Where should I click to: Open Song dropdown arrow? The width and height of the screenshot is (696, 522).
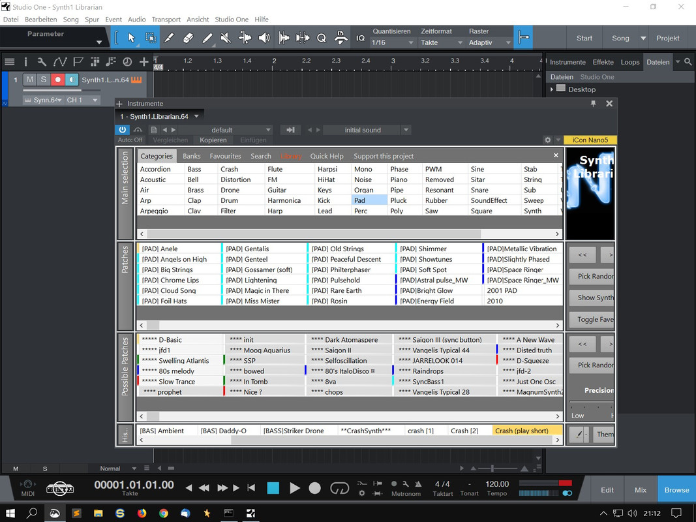point(643,38)
